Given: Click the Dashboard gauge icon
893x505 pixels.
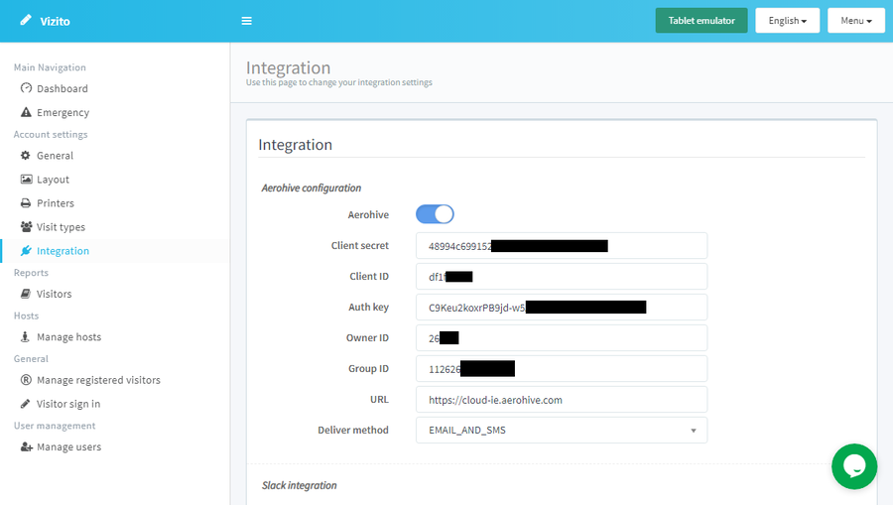Looking at the screenshot, I should coord(27,88).
